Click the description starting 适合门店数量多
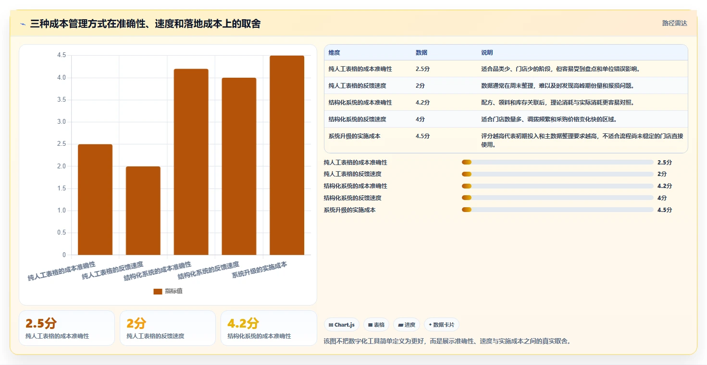 coord(548,119)
